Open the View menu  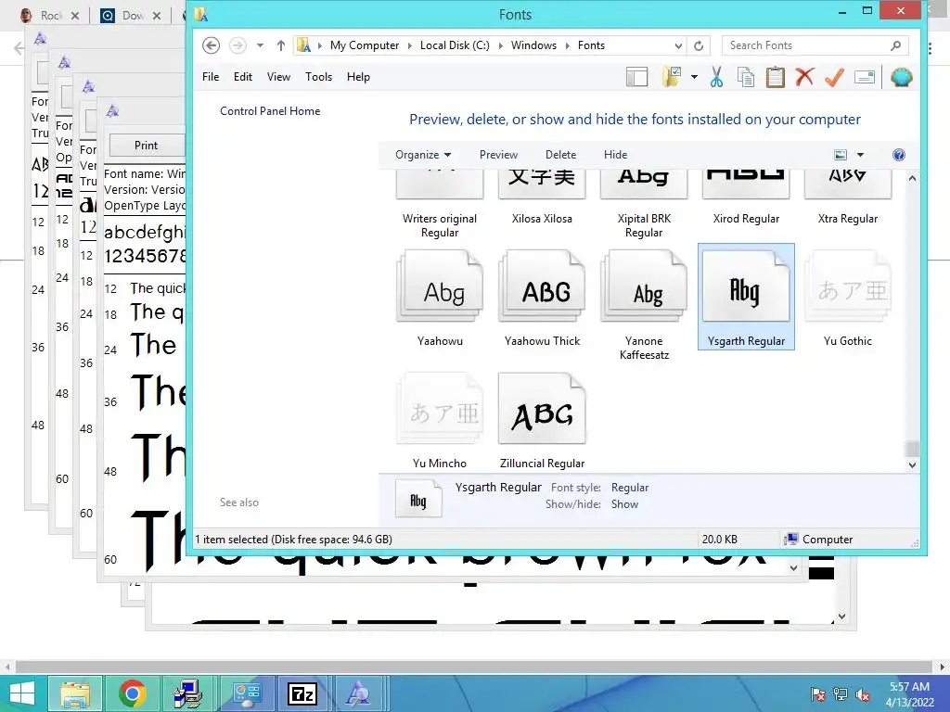(x=278, y=77)
